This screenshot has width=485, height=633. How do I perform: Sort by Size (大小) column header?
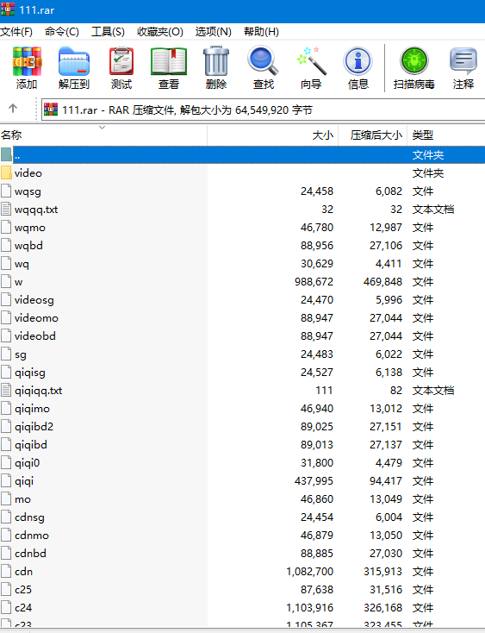[273, 135]
